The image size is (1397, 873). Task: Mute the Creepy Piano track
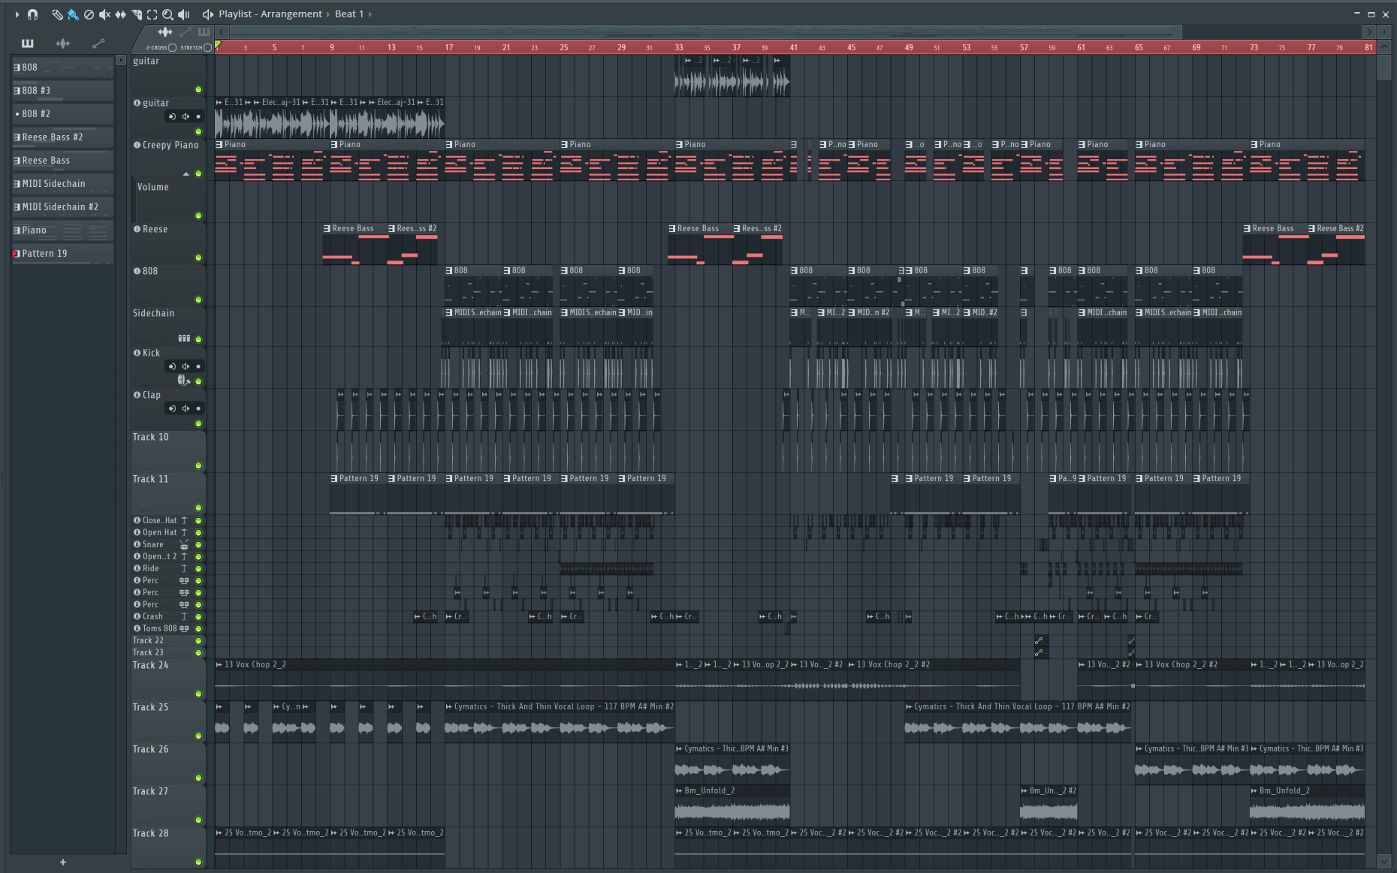[x=198, y=173]
